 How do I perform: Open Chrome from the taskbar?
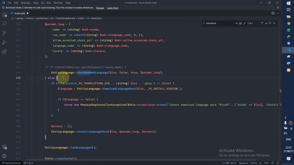point(288,23)
